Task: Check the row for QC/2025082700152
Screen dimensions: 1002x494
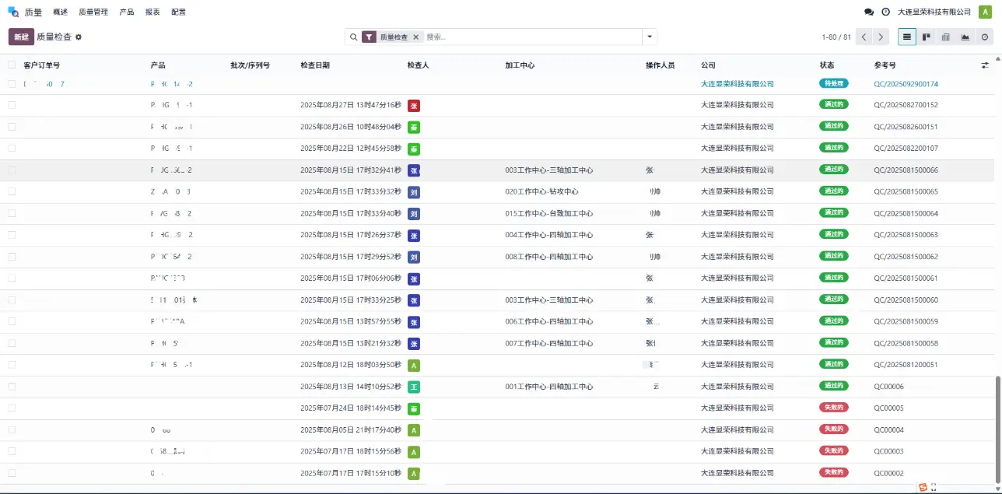Action: (12, 105)
